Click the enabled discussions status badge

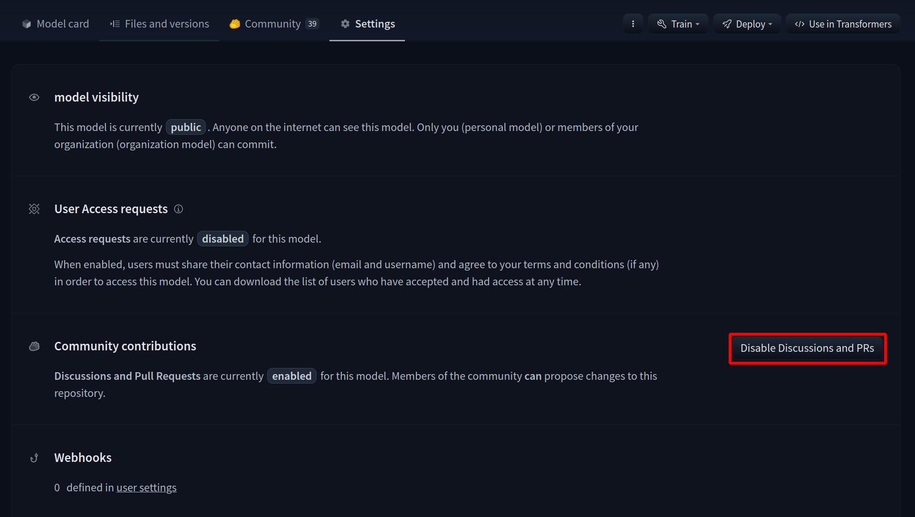tap(291, 376)
